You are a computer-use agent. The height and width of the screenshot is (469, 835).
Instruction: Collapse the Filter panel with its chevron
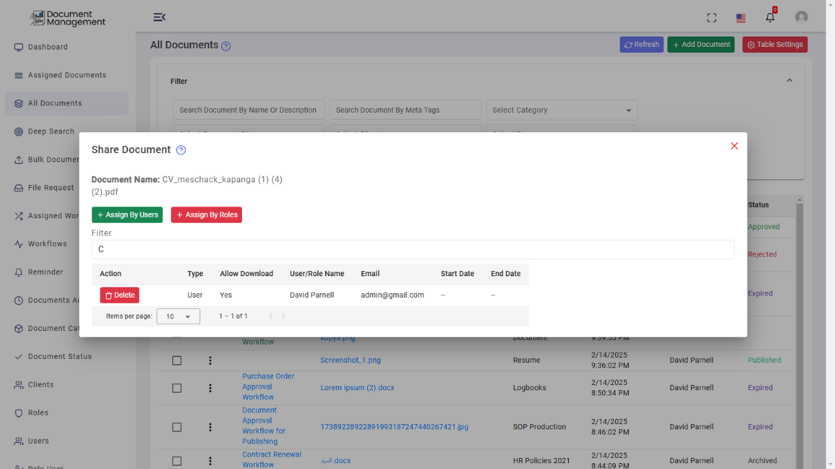[x=789, y=79]
